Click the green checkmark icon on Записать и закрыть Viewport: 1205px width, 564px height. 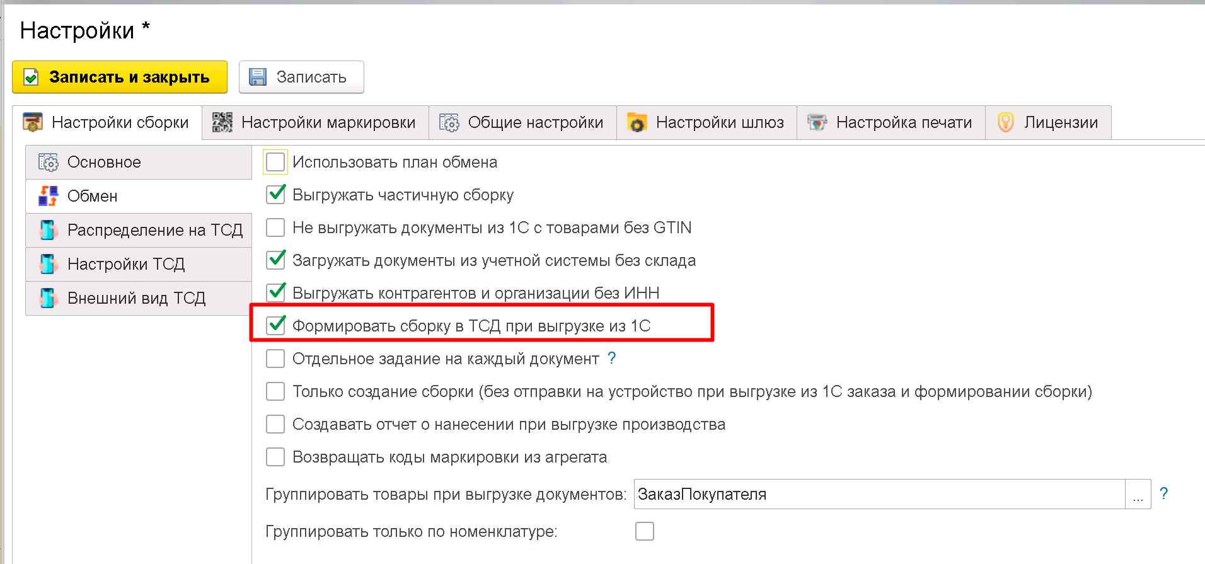(31, 77)
